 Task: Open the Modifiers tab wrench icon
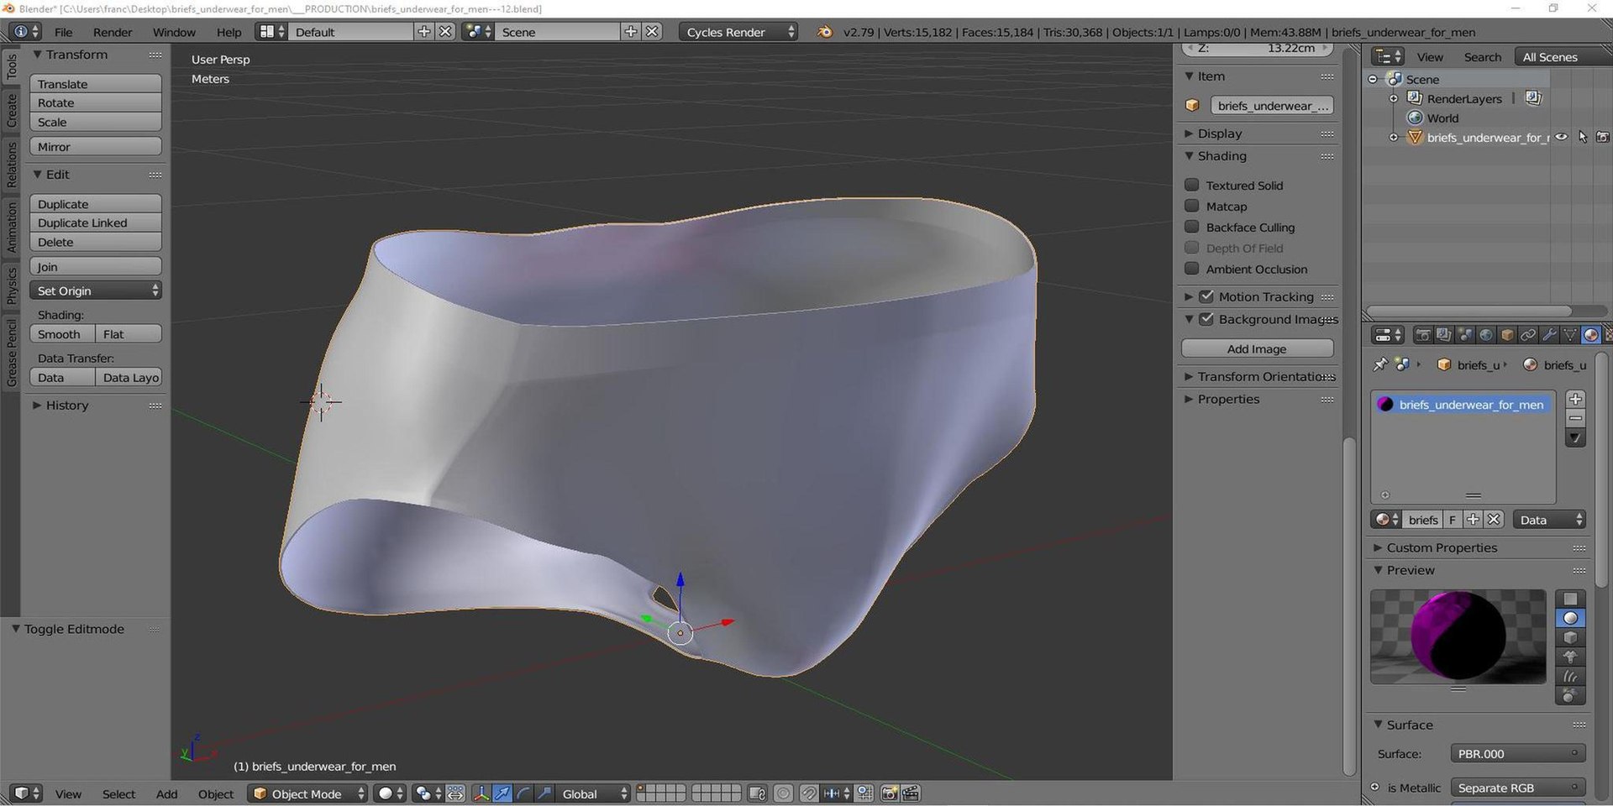coord(1549,335)
